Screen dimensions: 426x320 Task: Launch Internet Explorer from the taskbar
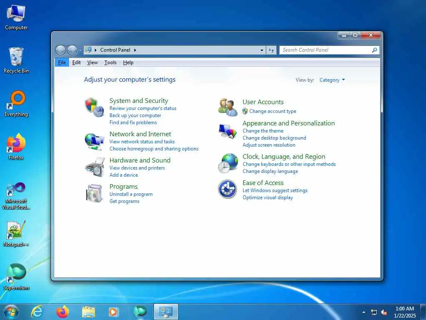tap(37, 312)
